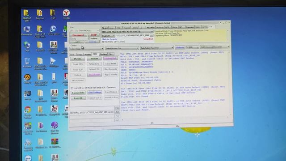Toggle the Log checkbox
286x161 pixels.
(x=71, y=39)
